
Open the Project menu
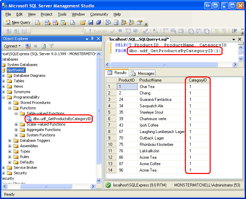pos(47,14)
